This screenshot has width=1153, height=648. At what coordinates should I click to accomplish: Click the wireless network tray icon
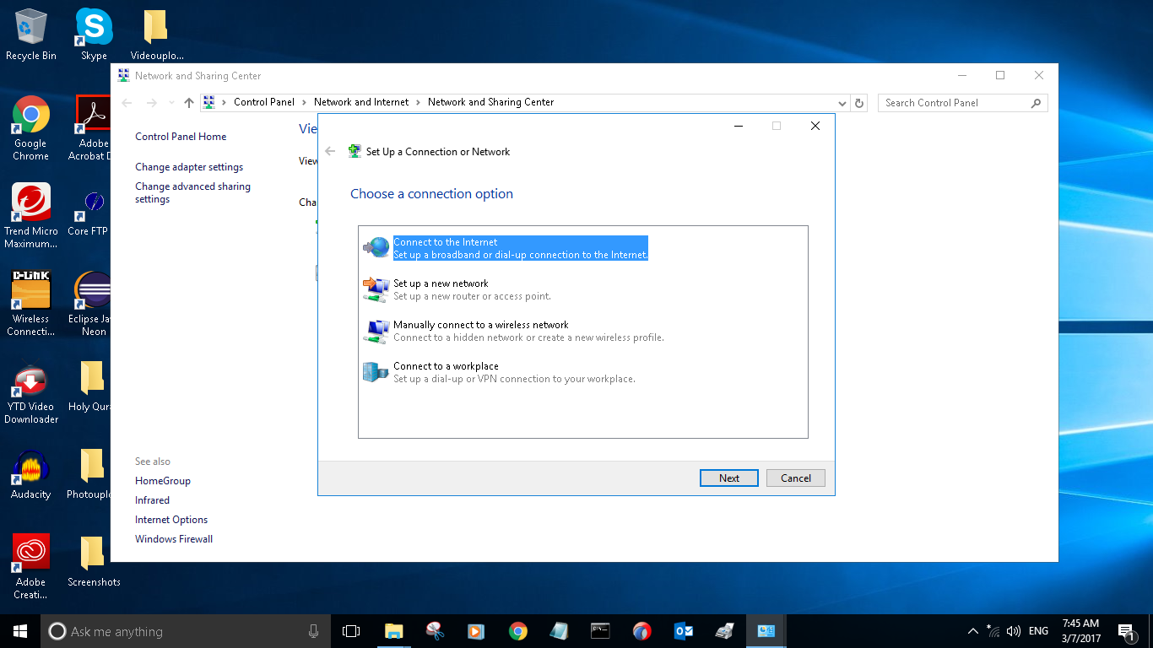click(x=993, y=631)
